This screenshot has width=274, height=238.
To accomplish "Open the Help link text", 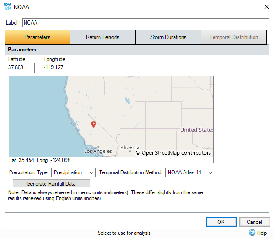I will (x=262, y=233).
